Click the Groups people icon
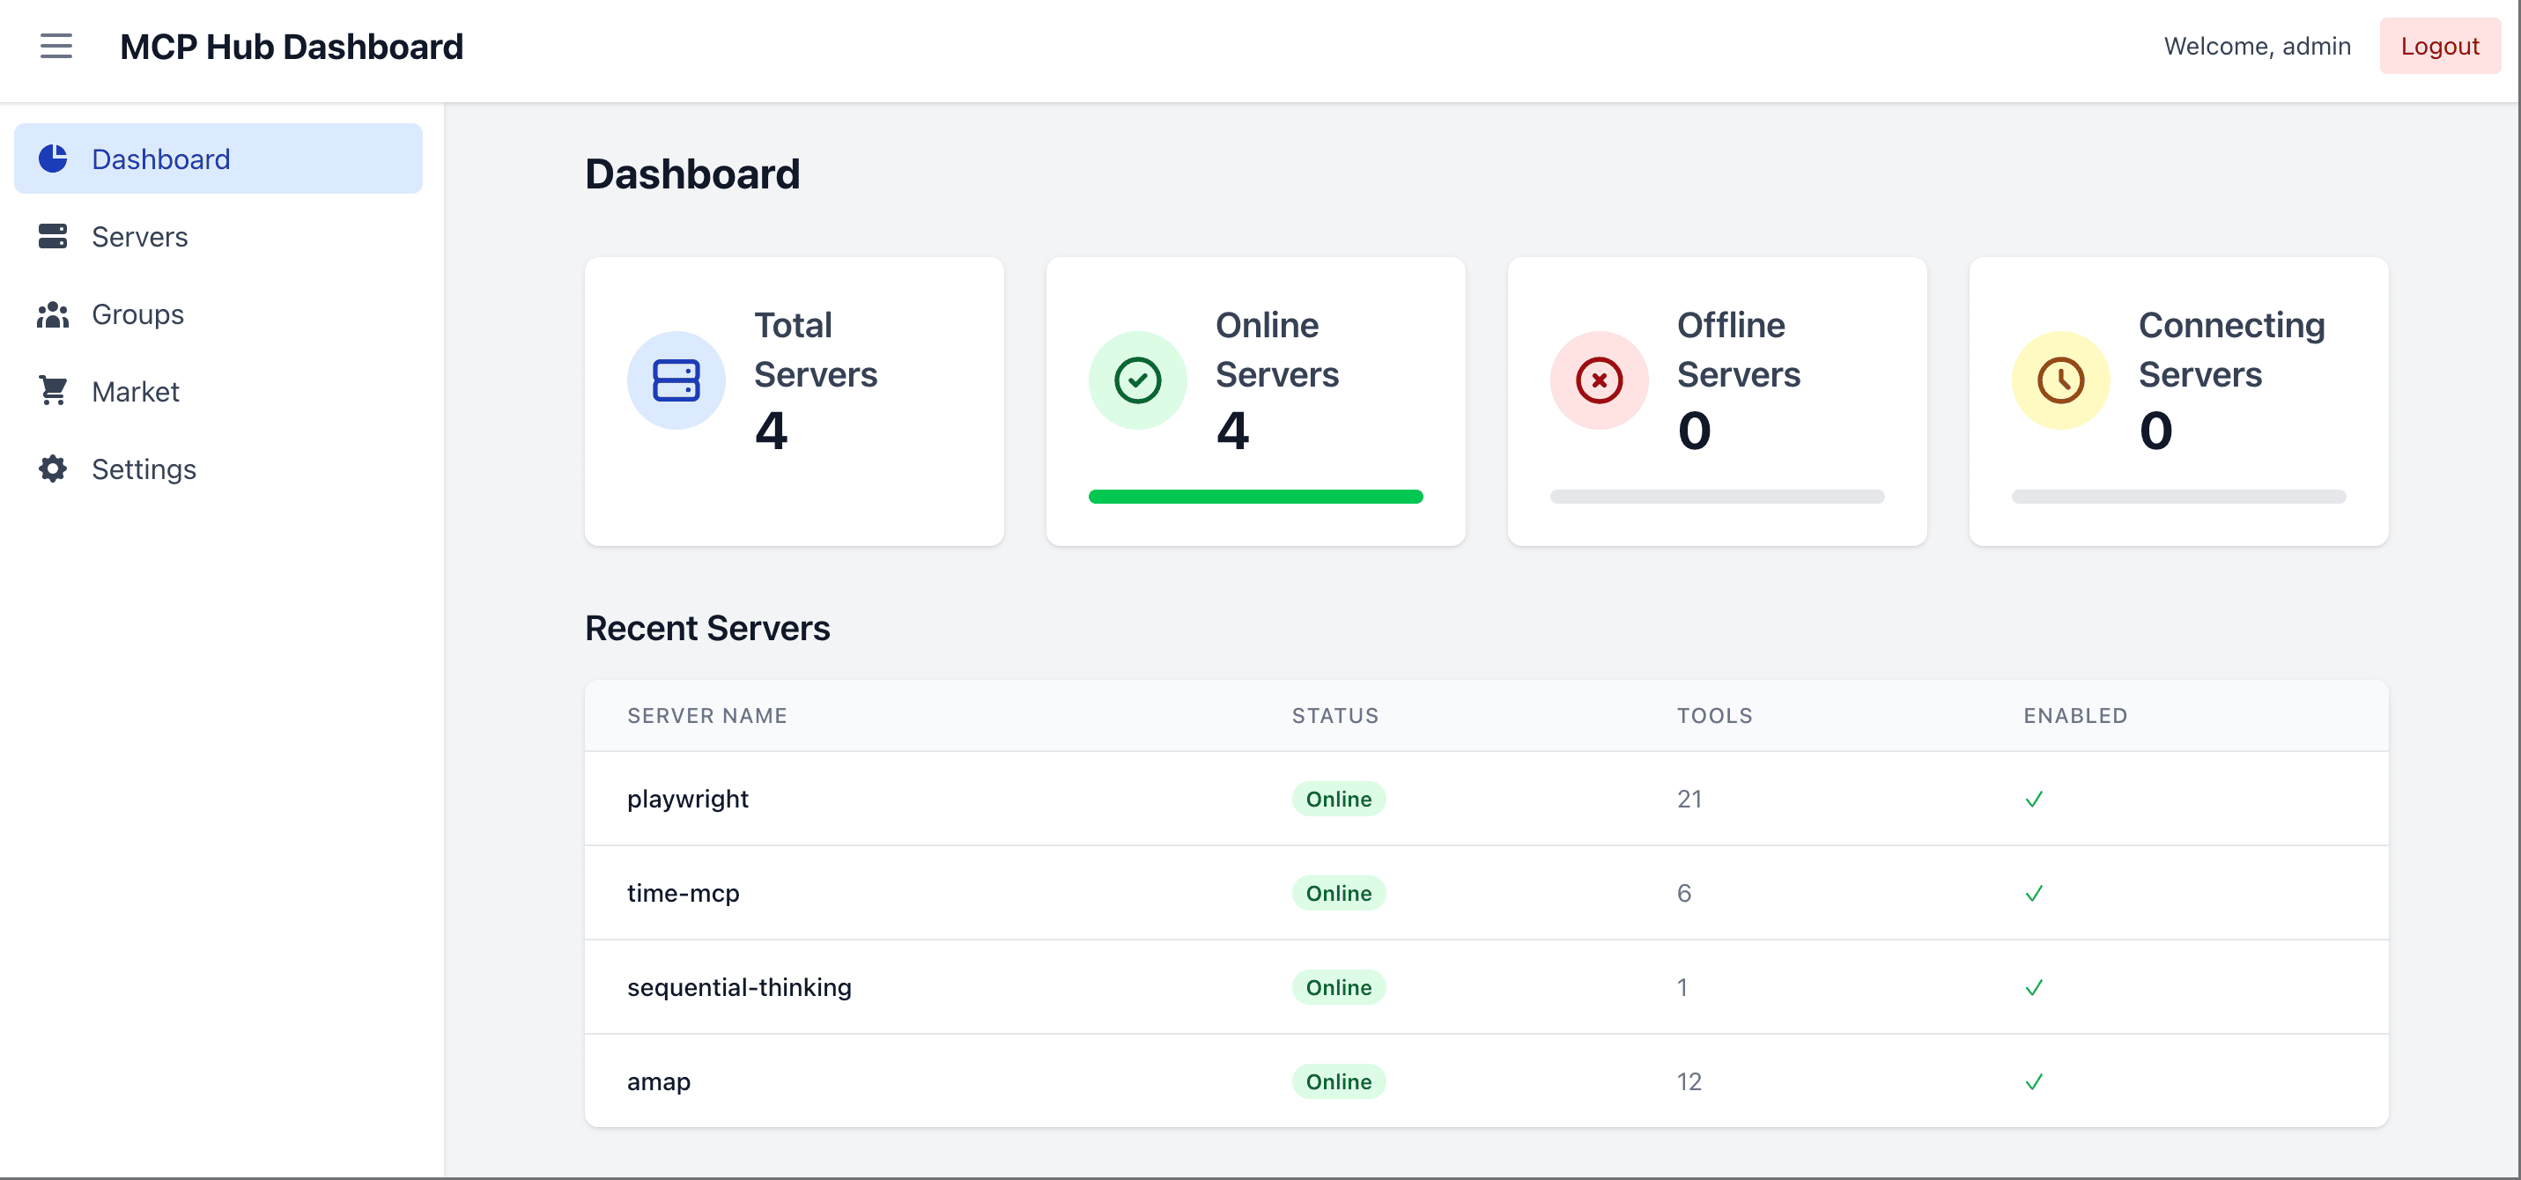The width and height of the screenshot is (2521, 1180). (52, 314)
